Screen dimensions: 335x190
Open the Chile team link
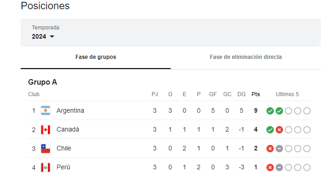pyautogui.click(x=64, y=149)
